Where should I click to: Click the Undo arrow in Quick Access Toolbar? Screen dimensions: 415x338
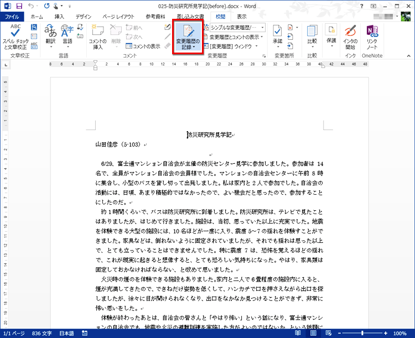(31, 6)
